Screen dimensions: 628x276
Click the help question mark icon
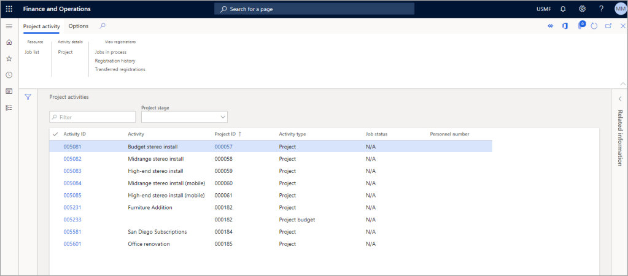tap(601, 9)
